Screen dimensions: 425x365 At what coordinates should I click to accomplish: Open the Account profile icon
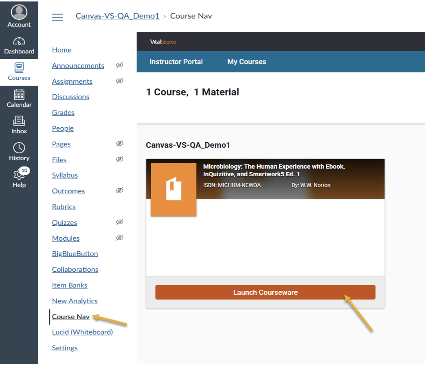(x=19, y=16)
